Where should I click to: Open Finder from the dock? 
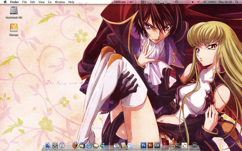[48, 145]
